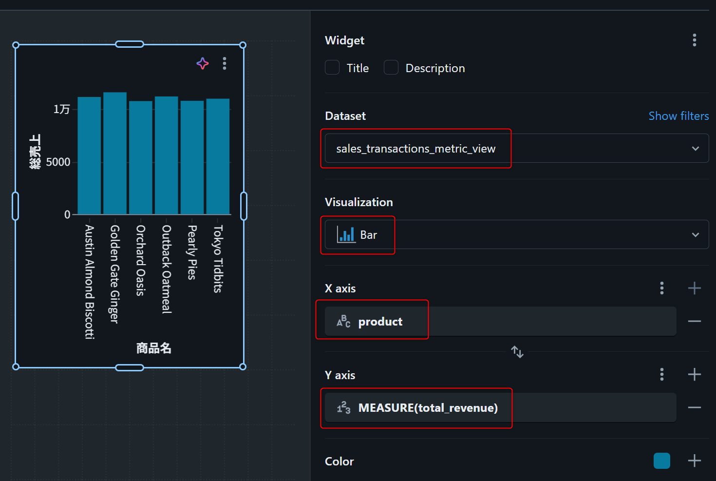Open the Dataset dropdown
Screen dimensions: 716x481
click(516, 148)
